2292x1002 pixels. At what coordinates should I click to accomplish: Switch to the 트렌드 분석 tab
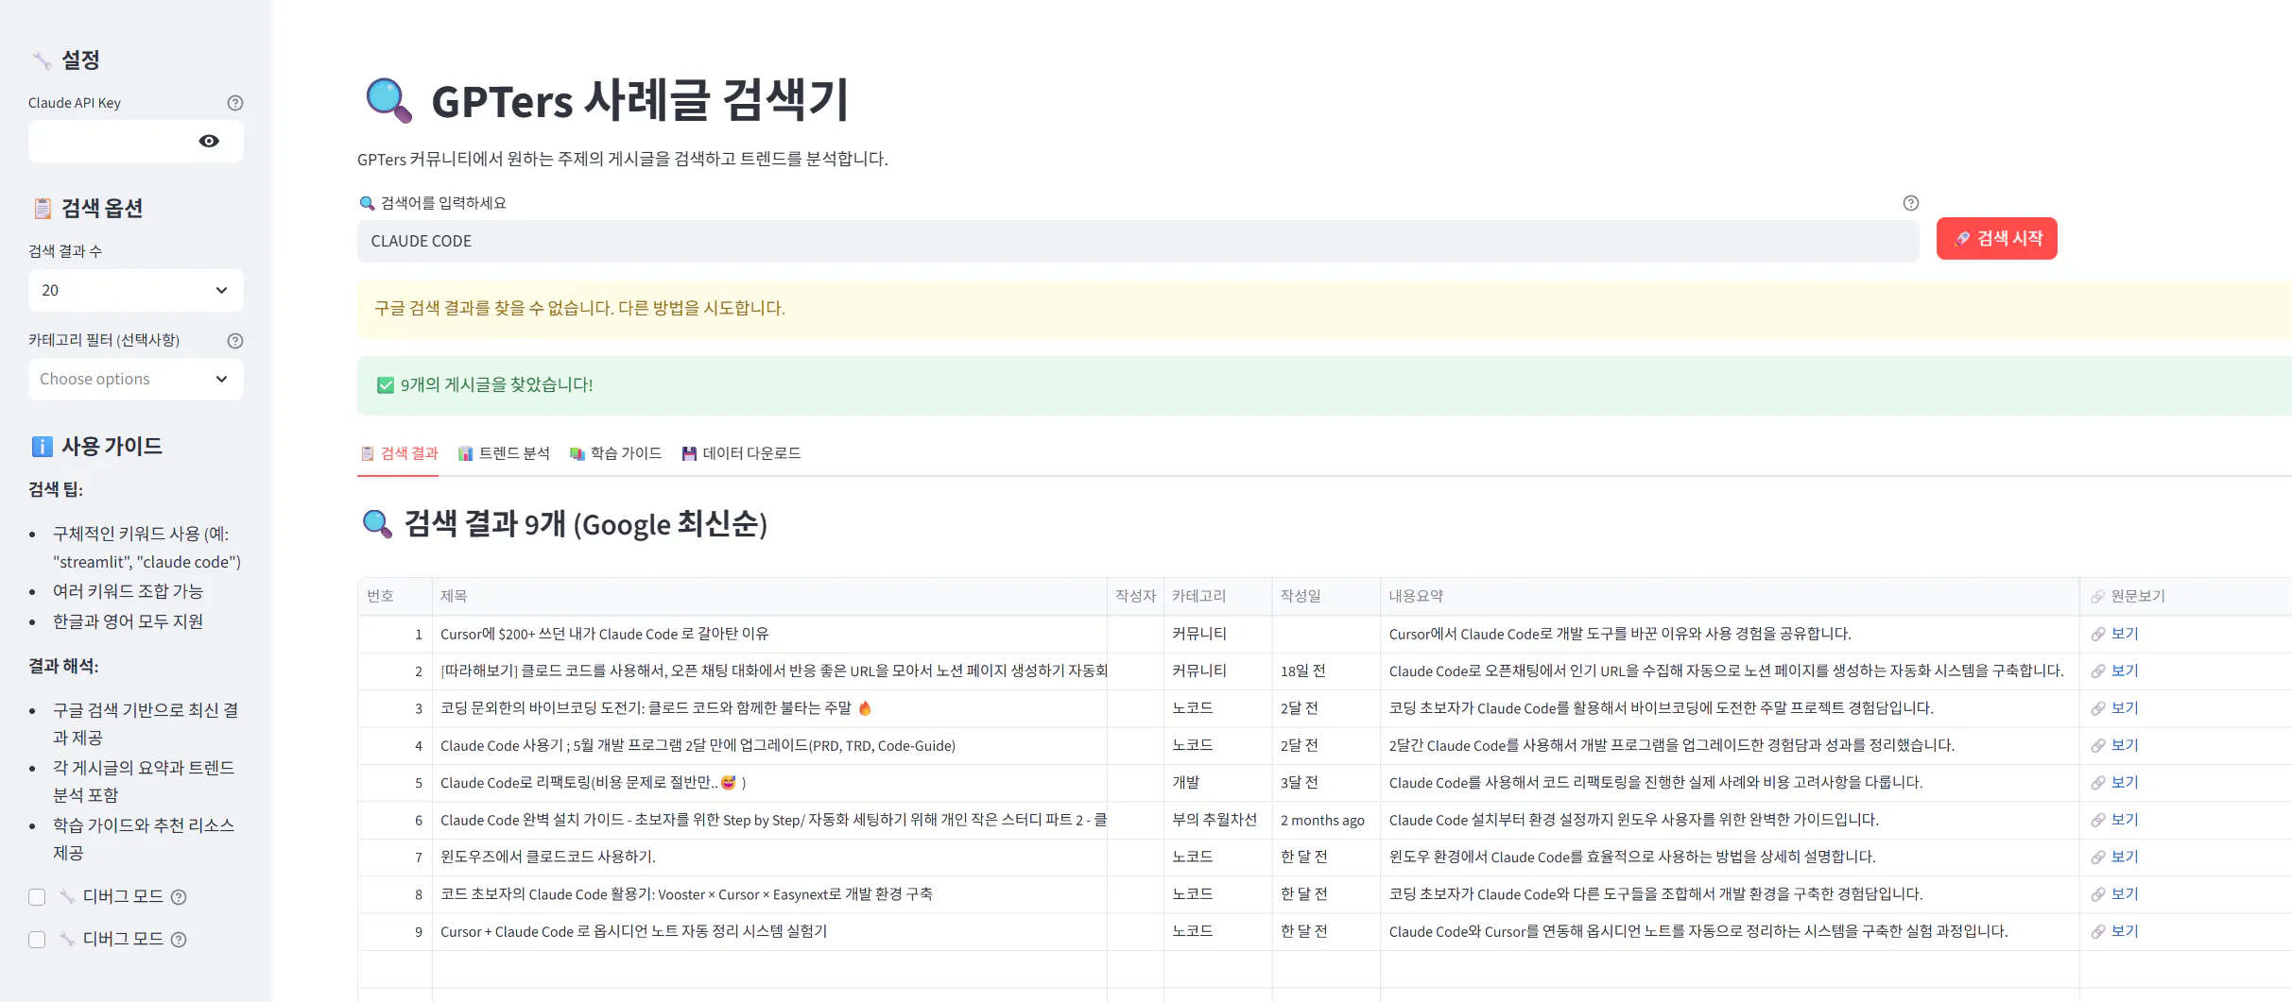[506, 453]
